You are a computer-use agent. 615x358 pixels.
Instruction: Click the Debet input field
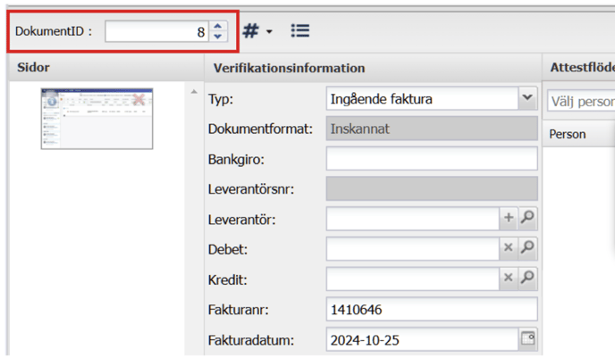click(413, 248)
